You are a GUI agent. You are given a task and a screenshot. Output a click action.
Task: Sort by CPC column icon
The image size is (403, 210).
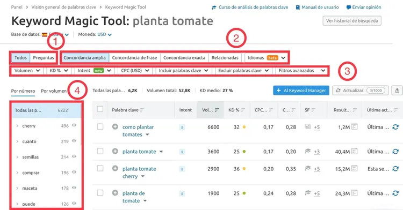point(271,110)
